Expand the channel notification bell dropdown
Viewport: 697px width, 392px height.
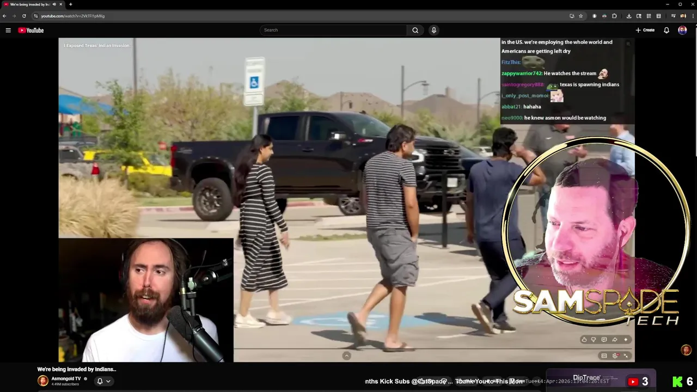pos(103,381)
